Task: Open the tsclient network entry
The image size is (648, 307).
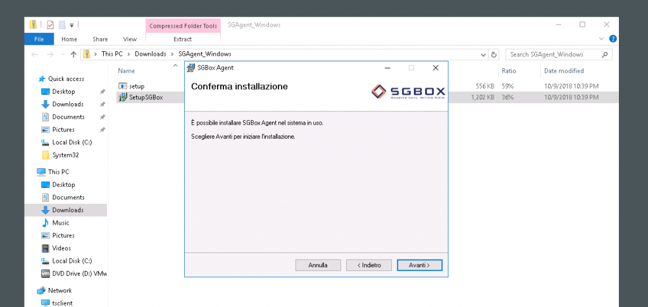Action: coord(62,303)
